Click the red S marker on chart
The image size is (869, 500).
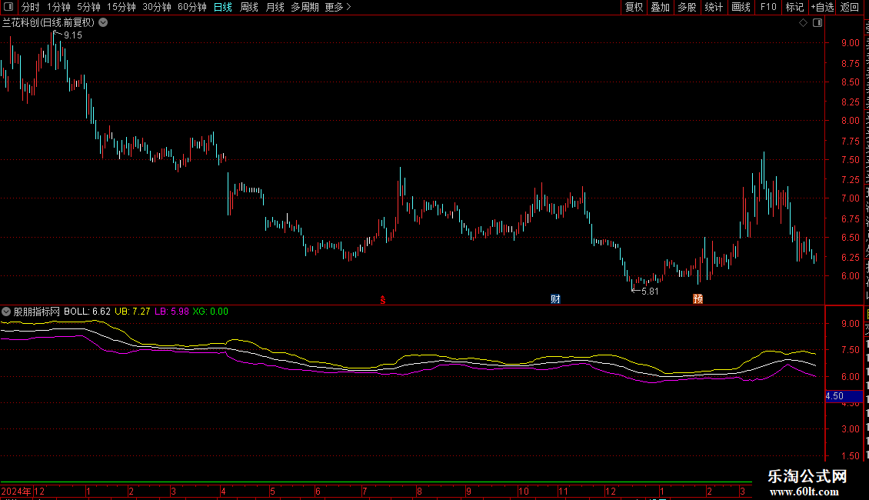point(383,300)
